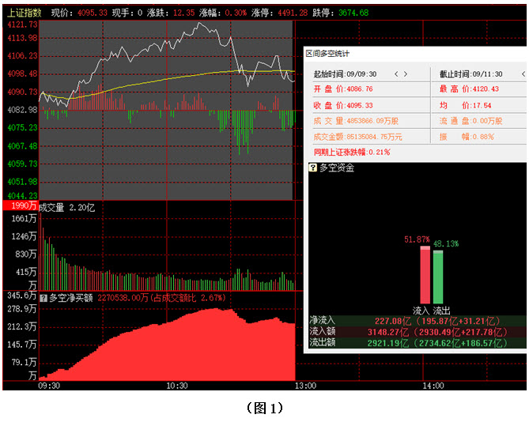This screenshot has width=529, height=422.
Task: Click the 净流入 net inflow row
Action: 417,321
